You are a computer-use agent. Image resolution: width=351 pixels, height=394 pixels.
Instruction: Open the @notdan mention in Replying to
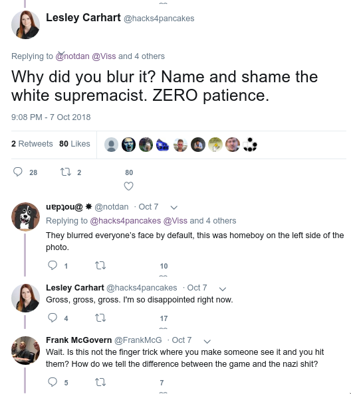click(x=72, y=56)
